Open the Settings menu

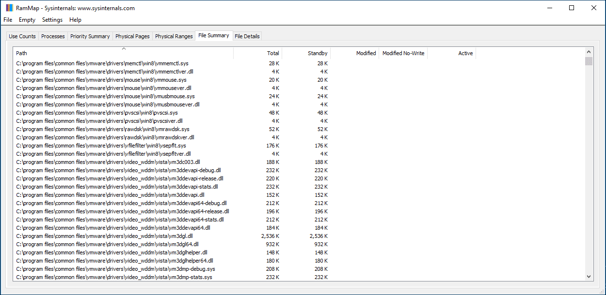pos(52,20)
